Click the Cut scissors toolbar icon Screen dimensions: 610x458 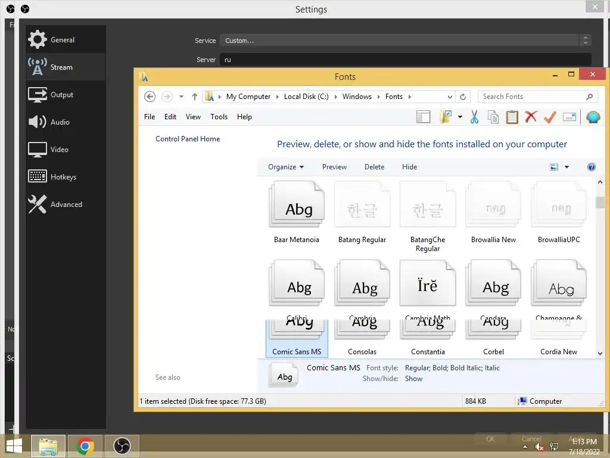pyautogui.click(x=474, y=117)
